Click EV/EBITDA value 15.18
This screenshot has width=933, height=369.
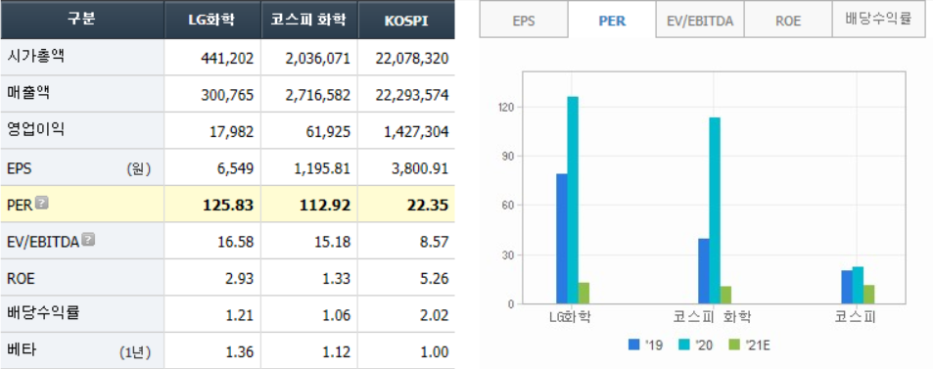click(333, 242)
